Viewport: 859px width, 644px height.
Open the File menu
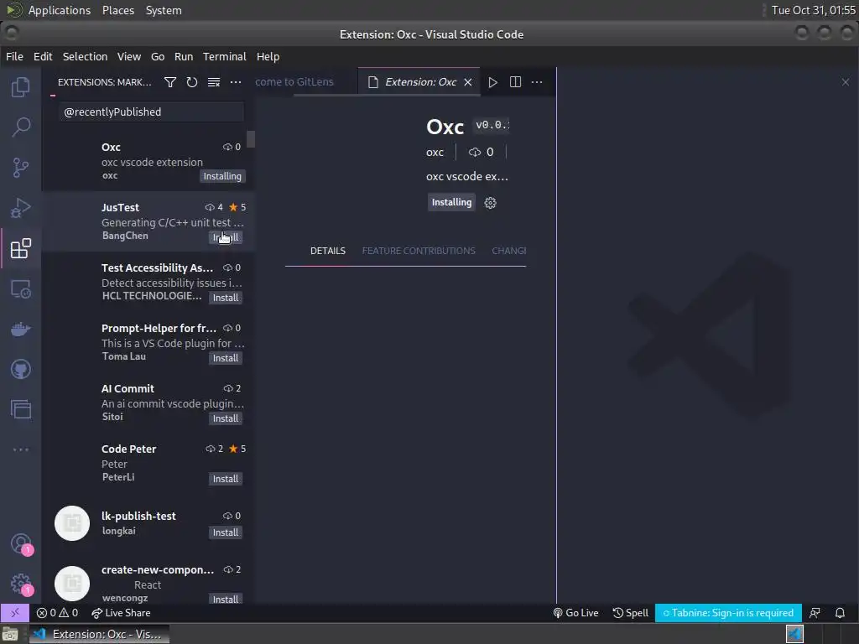pos(14,56)
